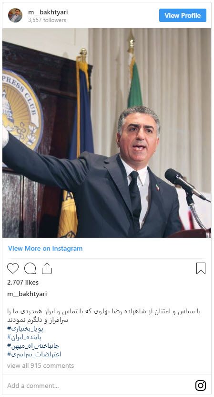Like the post with the heart icon
Image resolution: width=214 pixels, height=397 pixels.
(13, 268)
